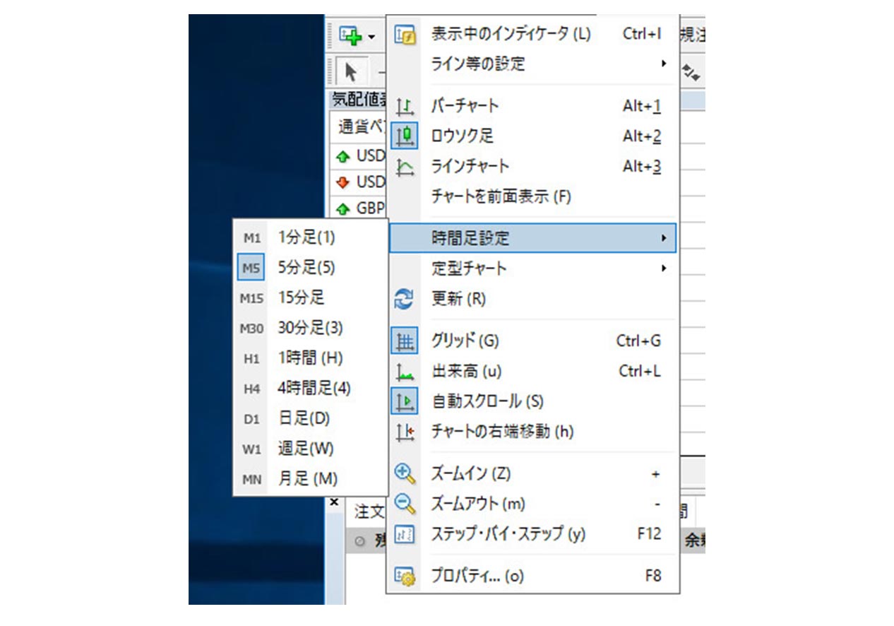Click the grid icon
This screenshot has width=894, height=626.
tap(405, 341)
